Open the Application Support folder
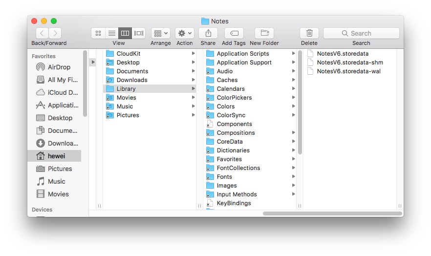431x256 pixels. click(x=250, y=63)
